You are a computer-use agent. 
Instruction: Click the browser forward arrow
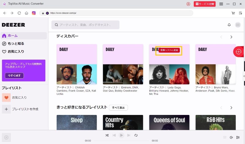tap(12, 13)
